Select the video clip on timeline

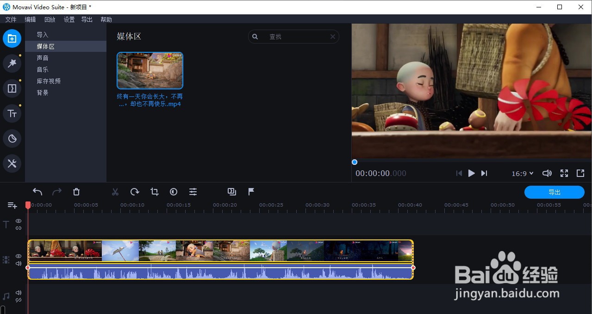click(220, 251)
